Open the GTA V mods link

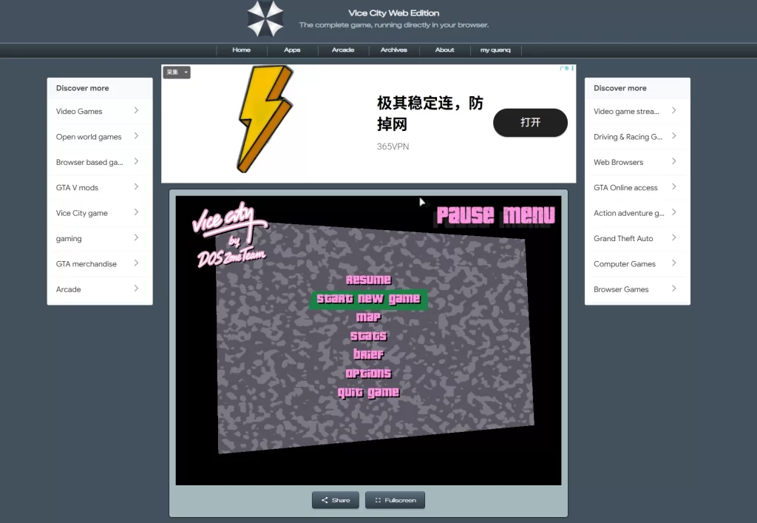(x=77, y=187)
